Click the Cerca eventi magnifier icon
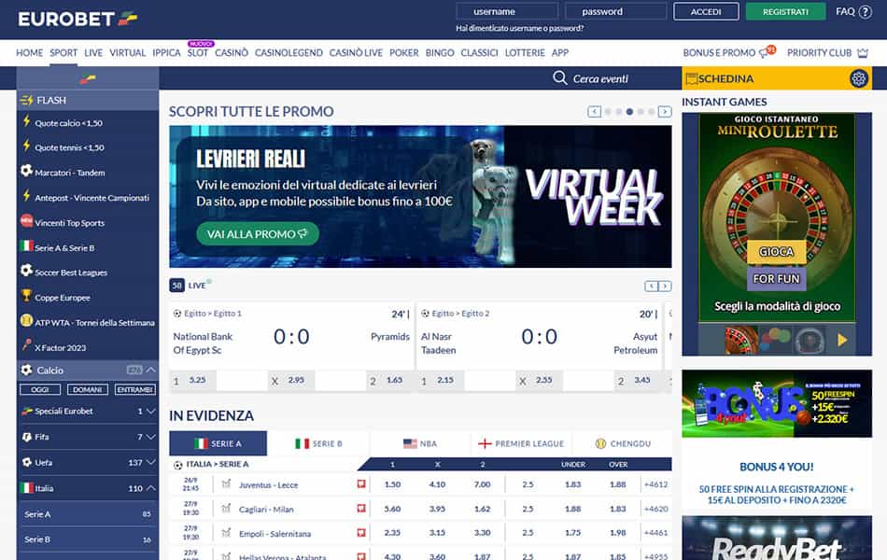 click(x=559, y=78)
